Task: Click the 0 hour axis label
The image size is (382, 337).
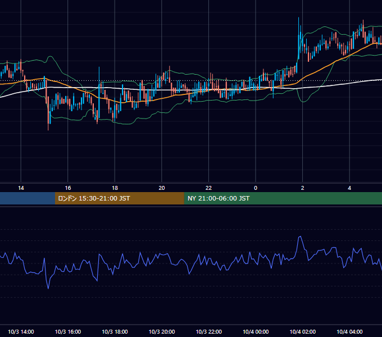Action: click(256, 188)
